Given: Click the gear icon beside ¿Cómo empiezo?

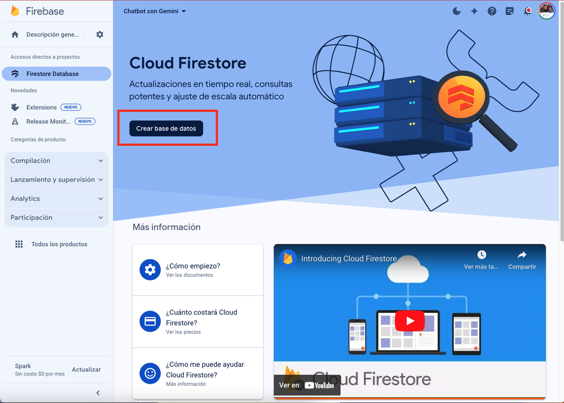Looking at the screenshot, I should (x=150, y=270).
